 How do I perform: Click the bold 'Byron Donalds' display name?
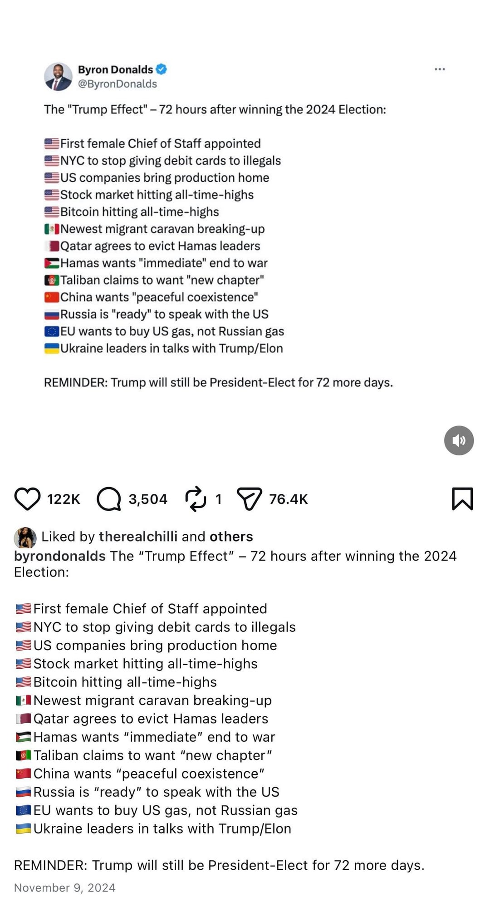pyautogui.click(x=115, y=69)
